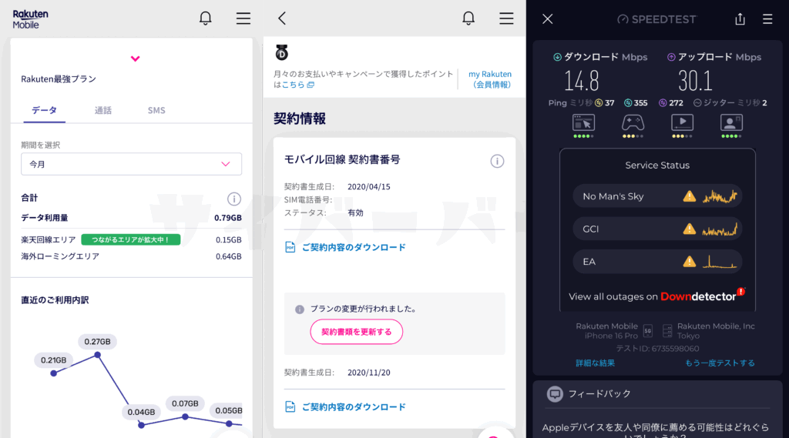This screenshot has width=789, height=438.
Task: Select the 0.04GB point on usage chart
Action: (x=142, y=425)
